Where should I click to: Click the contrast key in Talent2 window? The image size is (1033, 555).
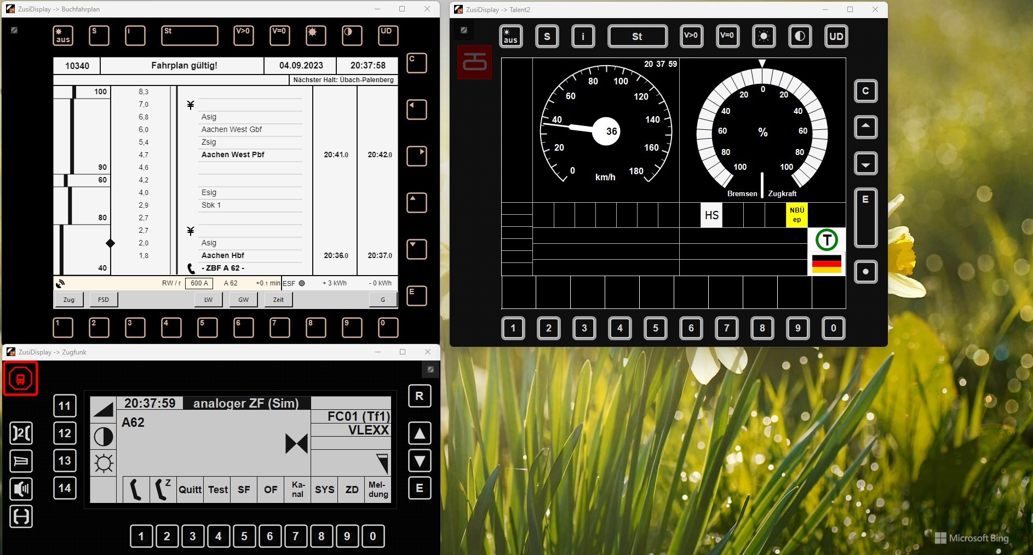coord(800,36)
